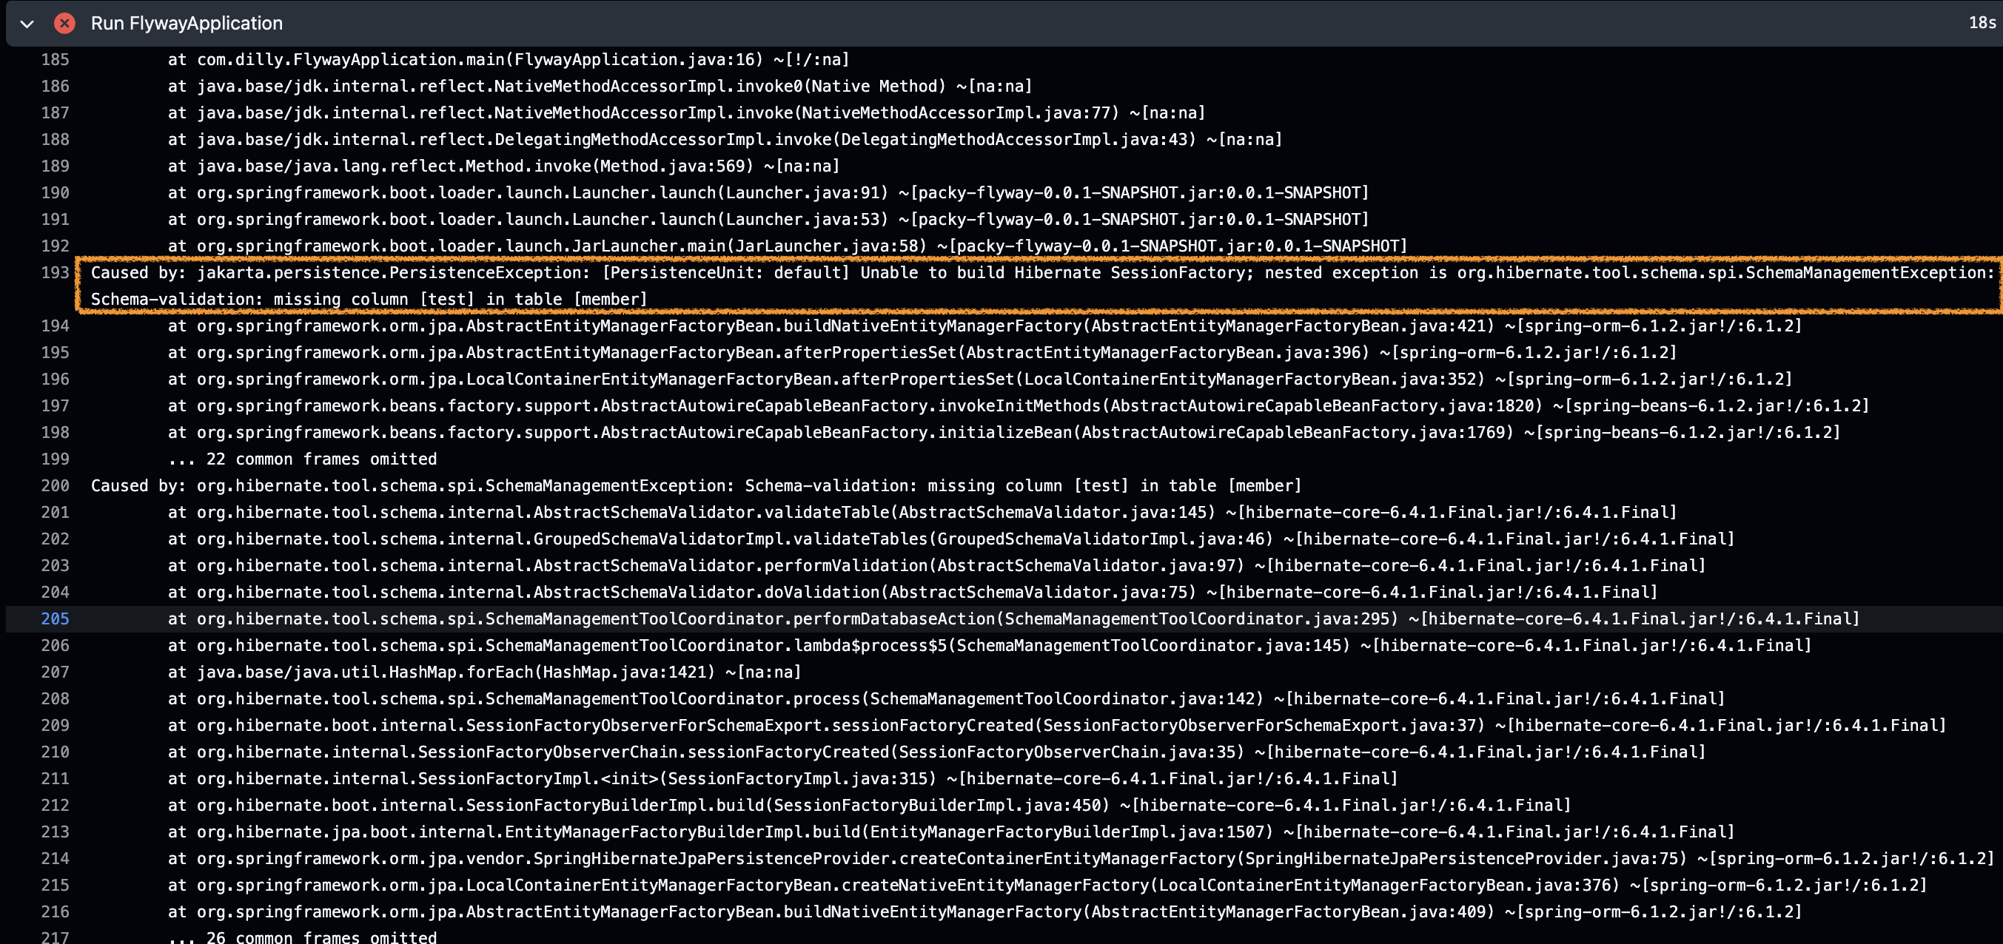Click line number 193 link
This screenshot has width=2003, height=944.
click(56, 273)
